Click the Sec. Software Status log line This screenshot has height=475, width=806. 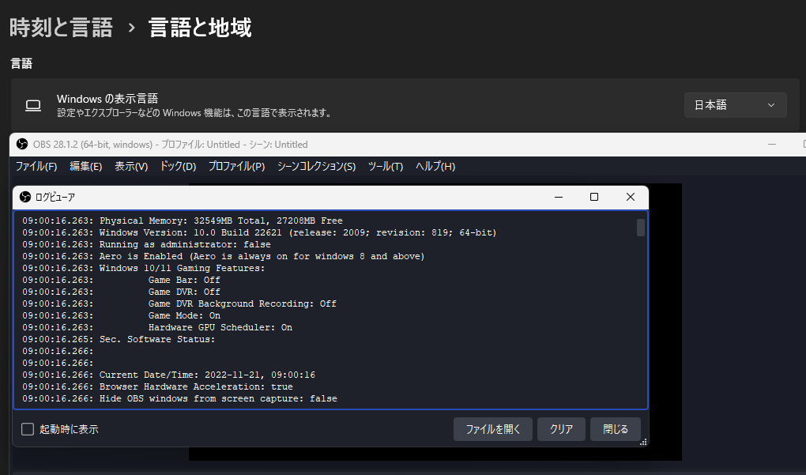coord(119,339)
